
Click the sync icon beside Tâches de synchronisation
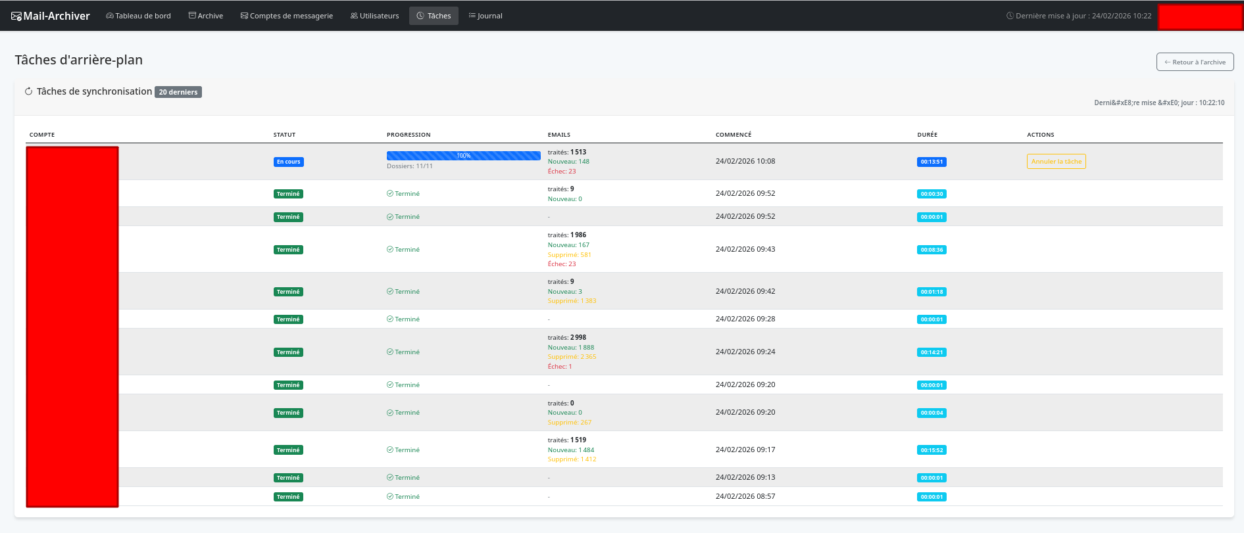tap(28, 92)
